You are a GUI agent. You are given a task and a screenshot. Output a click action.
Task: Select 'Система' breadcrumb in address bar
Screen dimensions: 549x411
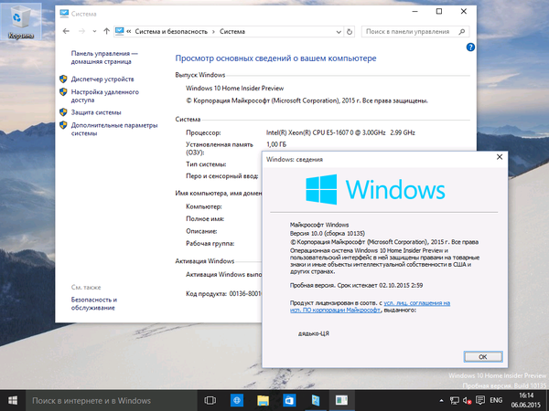(x=232, y=31)
